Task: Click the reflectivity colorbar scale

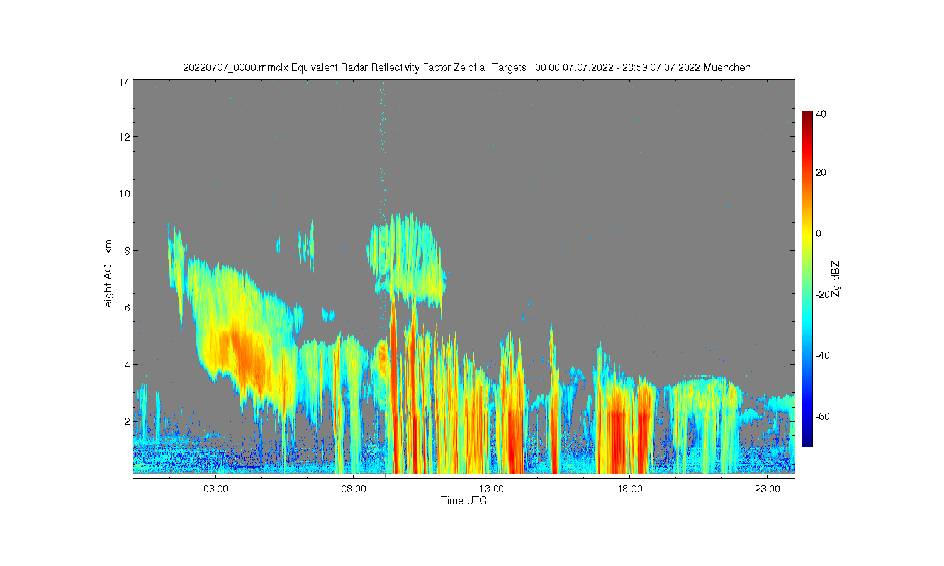Action: [807, 279]
